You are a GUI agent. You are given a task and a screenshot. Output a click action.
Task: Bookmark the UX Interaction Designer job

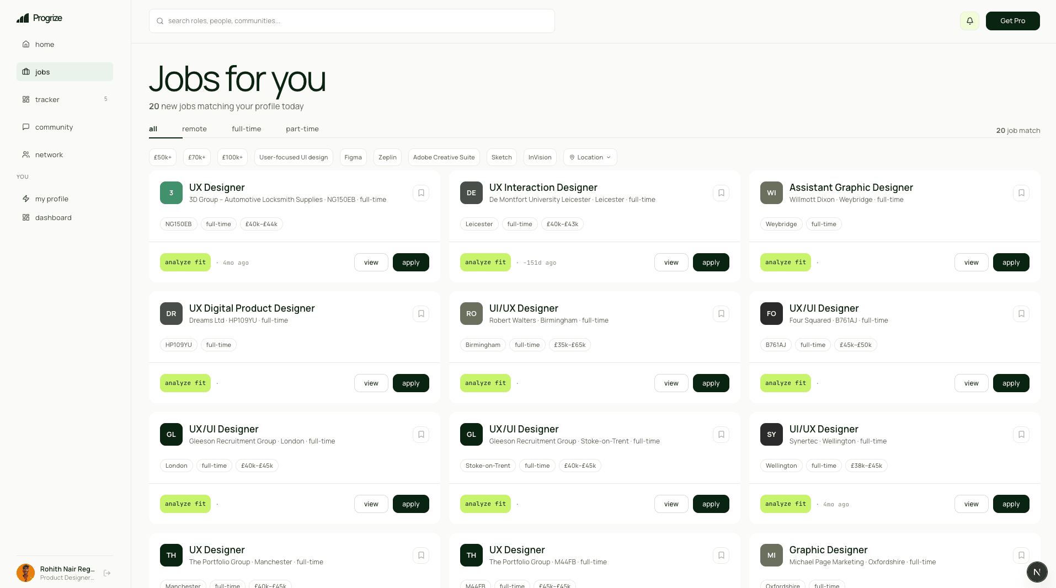point(721,193)
